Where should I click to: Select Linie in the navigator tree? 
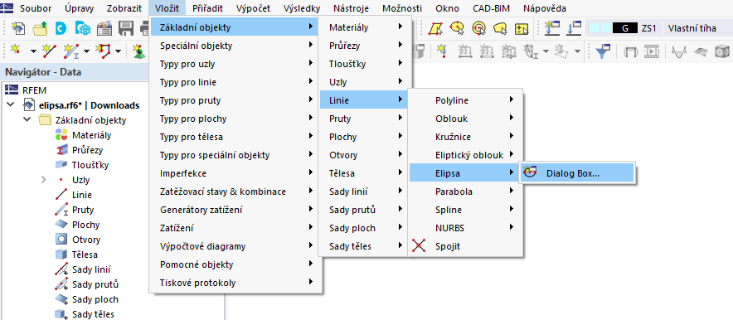coord(82,195)
